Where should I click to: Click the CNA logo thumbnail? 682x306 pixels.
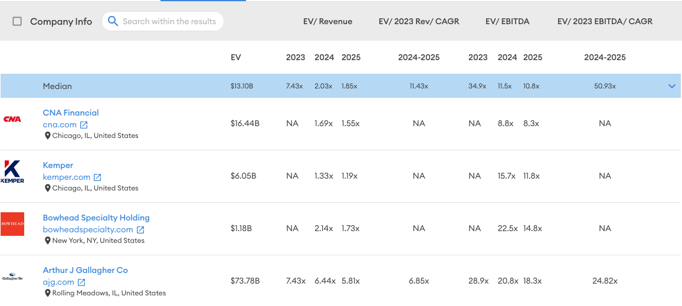point(12,119)
